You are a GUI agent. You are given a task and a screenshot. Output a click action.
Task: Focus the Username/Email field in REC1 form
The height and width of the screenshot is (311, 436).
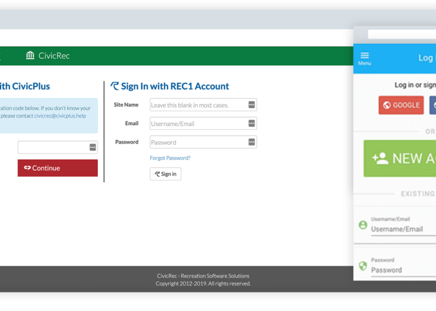point(203,124)
